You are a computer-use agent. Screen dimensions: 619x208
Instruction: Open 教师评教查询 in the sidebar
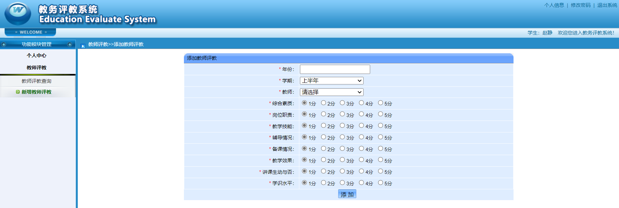click(x=37, y=81)
